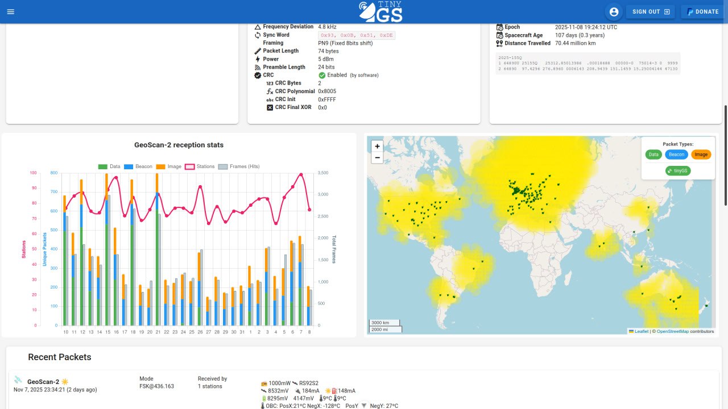Click the '74 bytes' packet length value

(x=328, y=51)
